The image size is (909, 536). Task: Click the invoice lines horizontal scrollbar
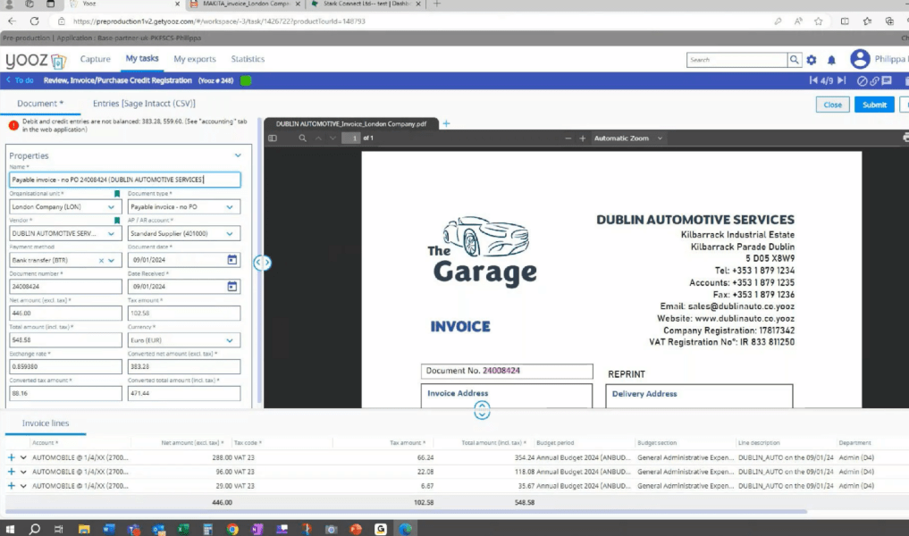tap(406, 512)
